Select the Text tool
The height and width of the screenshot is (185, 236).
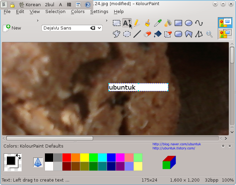pyautogui.click(x=127, y=23)
